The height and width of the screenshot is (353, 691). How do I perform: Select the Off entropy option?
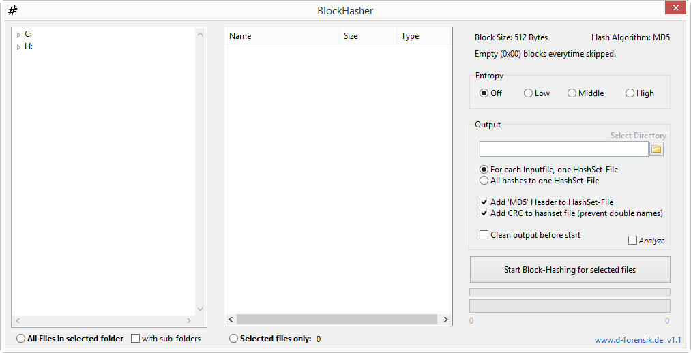pos(484,93)
